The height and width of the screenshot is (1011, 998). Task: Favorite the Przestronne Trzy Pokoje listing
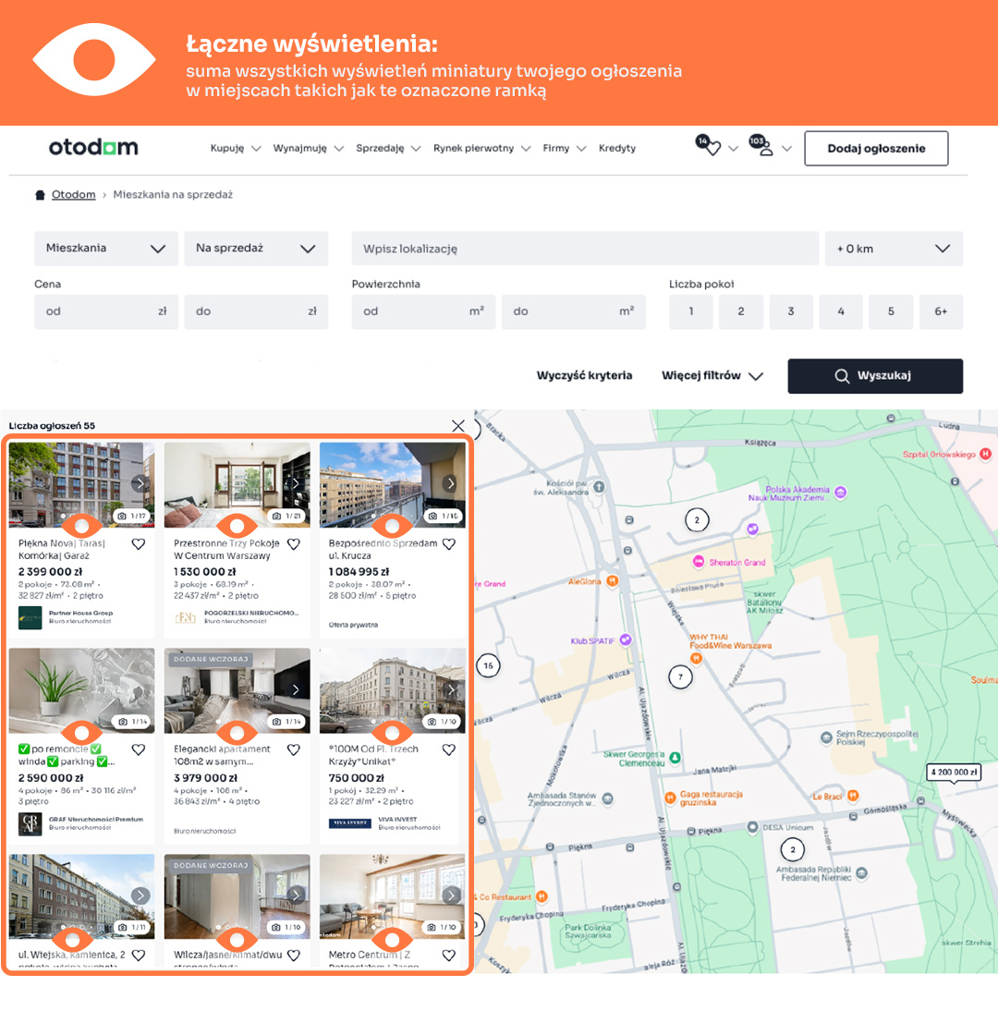pyautogui.click(x=294, y=544)
